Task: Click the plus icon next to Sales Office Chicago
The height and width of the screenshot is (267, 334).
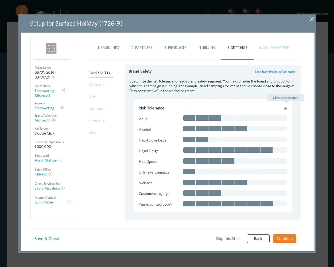Action: tap(50, 174)
